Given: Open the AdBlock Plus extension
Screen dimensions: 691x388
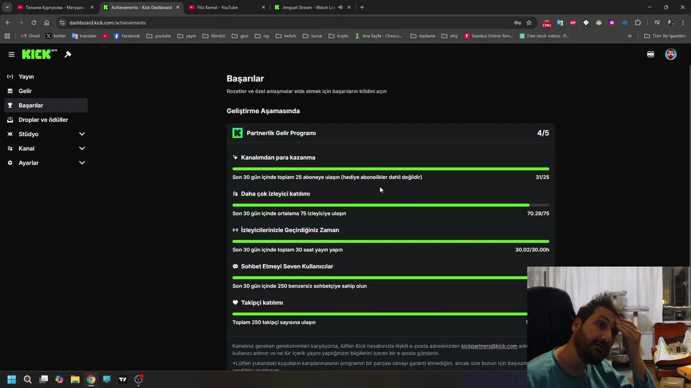Looking at the screenshot, I should [573, 23].
